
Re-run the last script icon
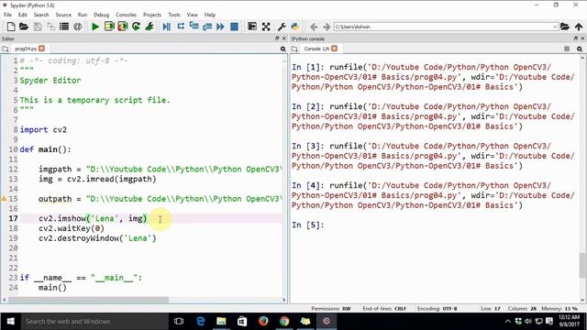coord(136,27)
